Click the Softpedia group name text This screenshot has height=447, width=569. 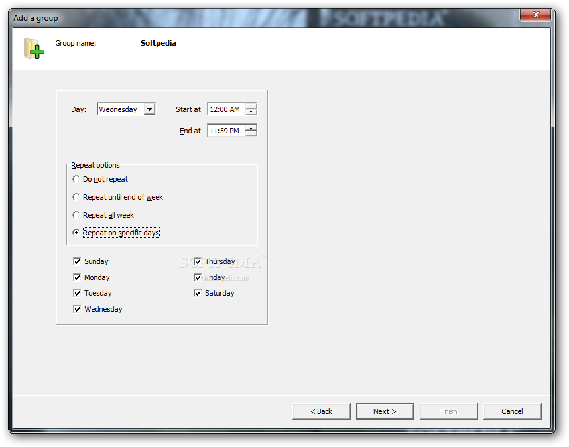158,43
